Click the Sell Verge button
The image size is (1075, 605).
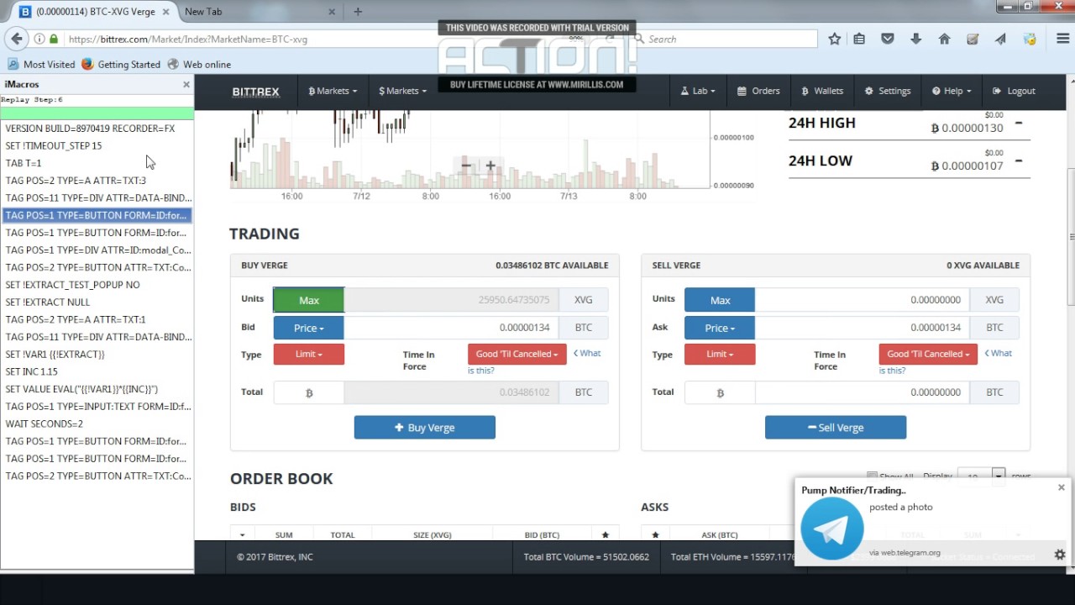click(836, 428)
